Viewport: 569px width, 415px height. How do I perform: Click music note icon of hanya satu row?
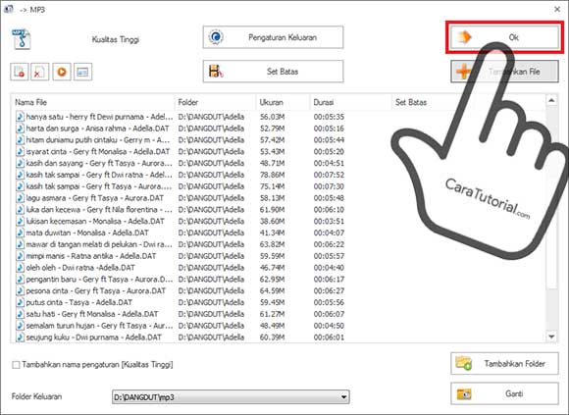(21, 117)
